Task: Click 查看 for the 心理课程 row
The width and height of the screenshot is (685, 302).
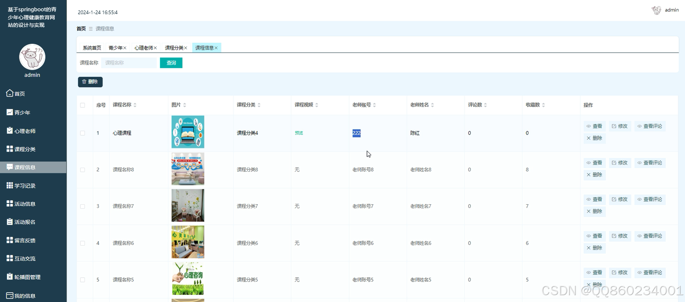Action: [595, 126]
